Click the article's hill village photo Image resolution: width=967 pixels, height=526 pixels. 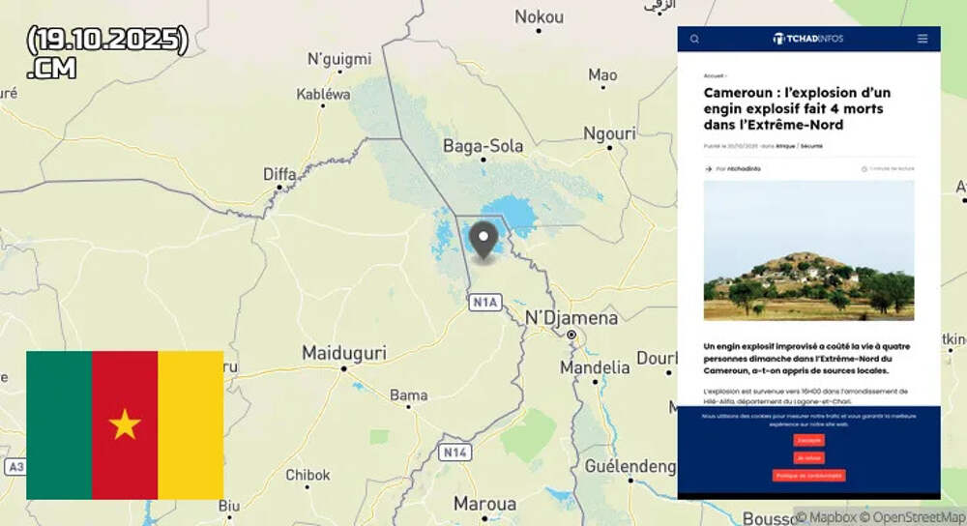tap(808, 250)
